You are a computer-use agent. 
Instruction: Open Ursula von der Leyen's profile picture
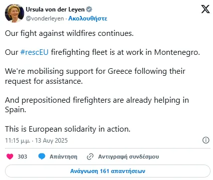(x=14, y=13)
